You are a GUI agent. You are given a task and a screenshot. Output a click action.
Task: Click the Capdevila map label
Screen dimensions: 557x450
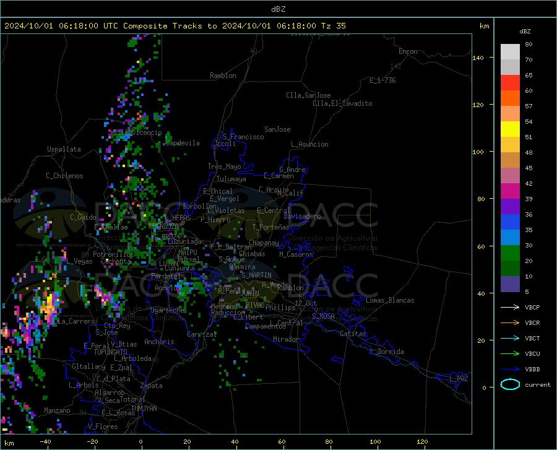pyautogui.click(x=183, y=143)
